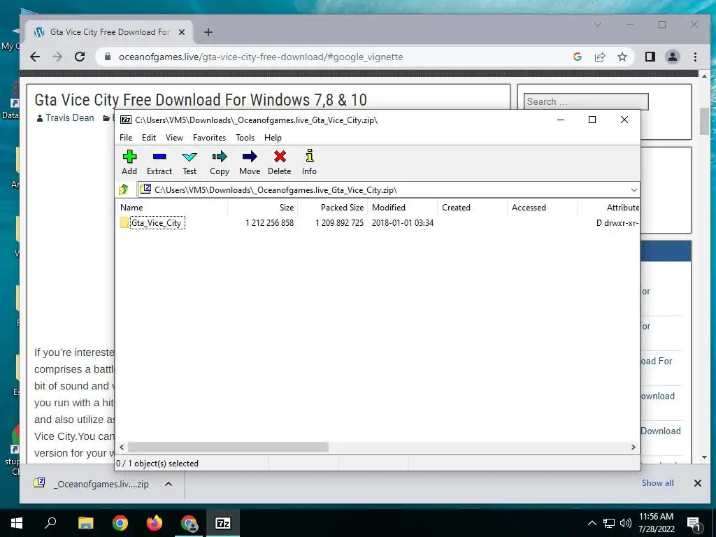This screenshot has height=537, width=716.
Task: Click the Google icon in address bar
Action: pyautogui.click(x=577, y=57)
